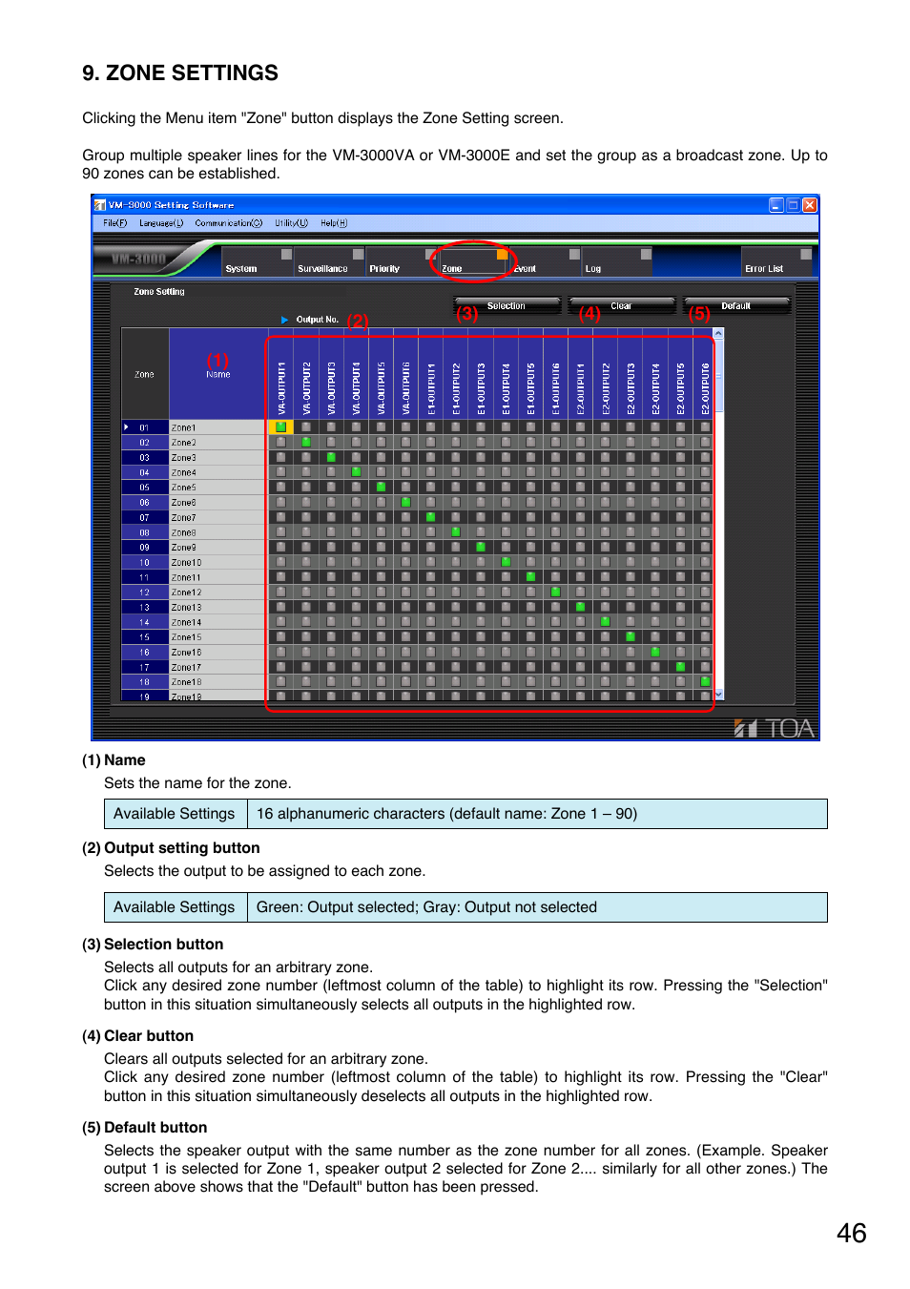Viewport: 910px width, 1289px height.
Task: Open the Communication menu
Action: click(x=229, y=223)
